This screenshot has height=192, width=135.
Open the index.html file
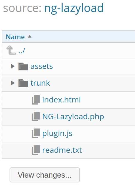point(62,100)
